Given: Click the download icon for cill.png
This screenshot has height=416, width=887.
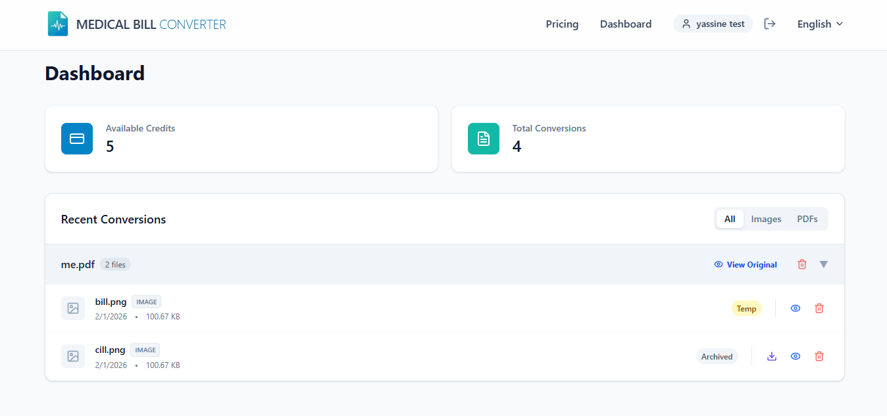Looking at the screenshot, I should pyautogui.click(x=771, y=356).
